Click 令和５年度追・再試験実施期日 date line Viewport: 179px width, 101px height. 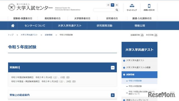[44, 82]
